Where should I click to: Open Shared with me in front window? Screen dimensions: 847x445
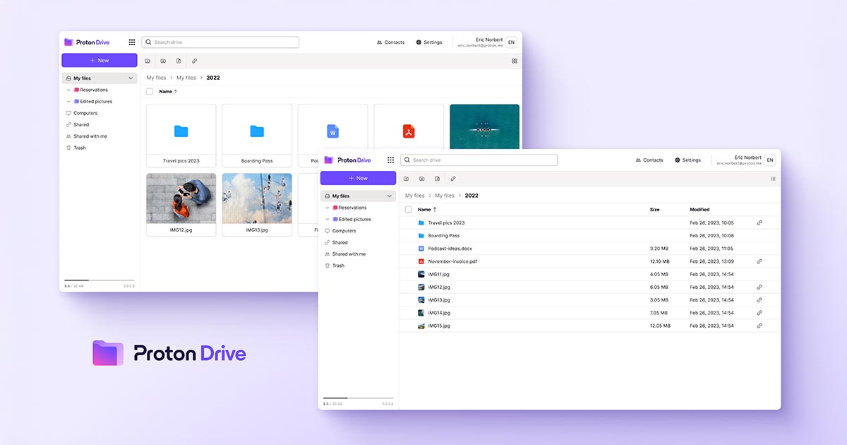(x=349, y=254)
